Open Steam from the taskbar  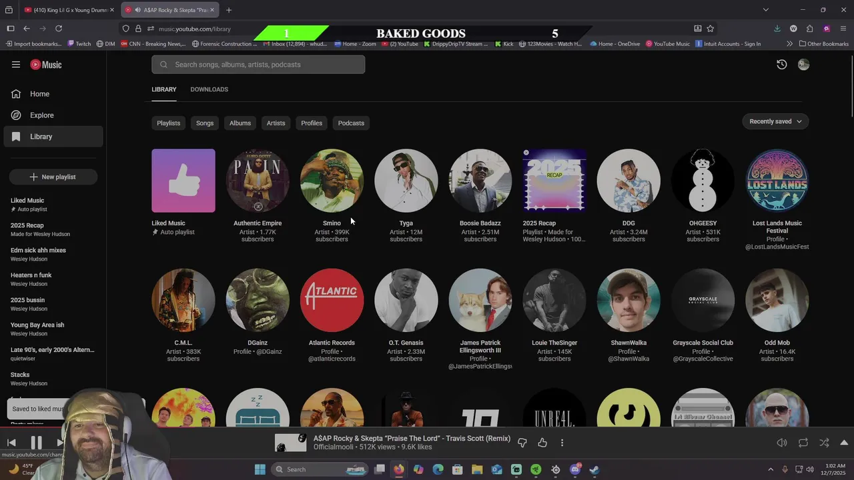pos(594,469)
